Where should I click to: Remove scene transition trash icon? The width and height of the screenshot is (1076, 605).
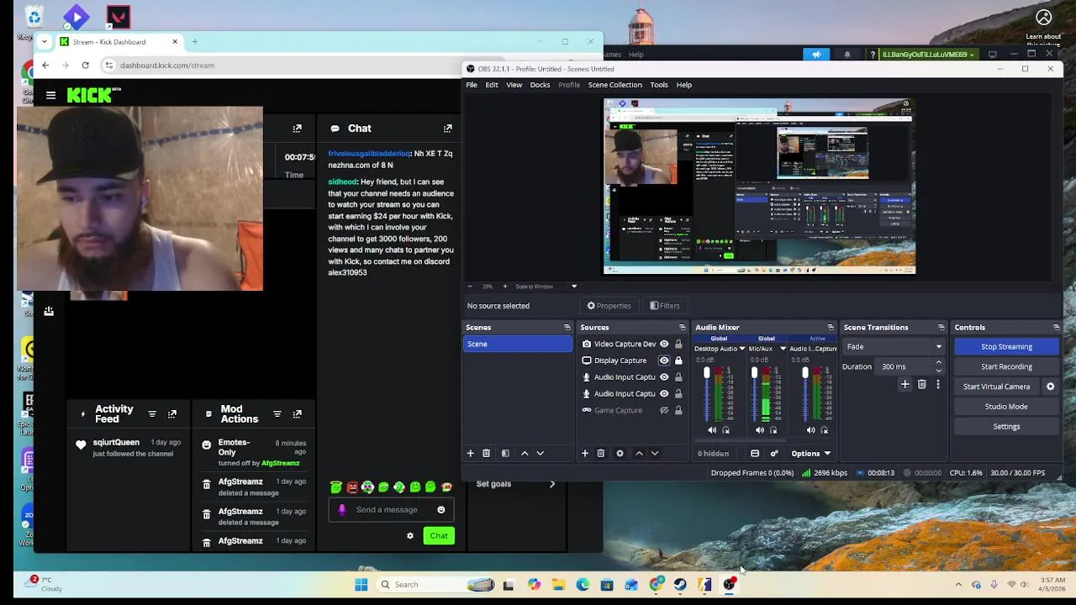[x=921, y=385]
